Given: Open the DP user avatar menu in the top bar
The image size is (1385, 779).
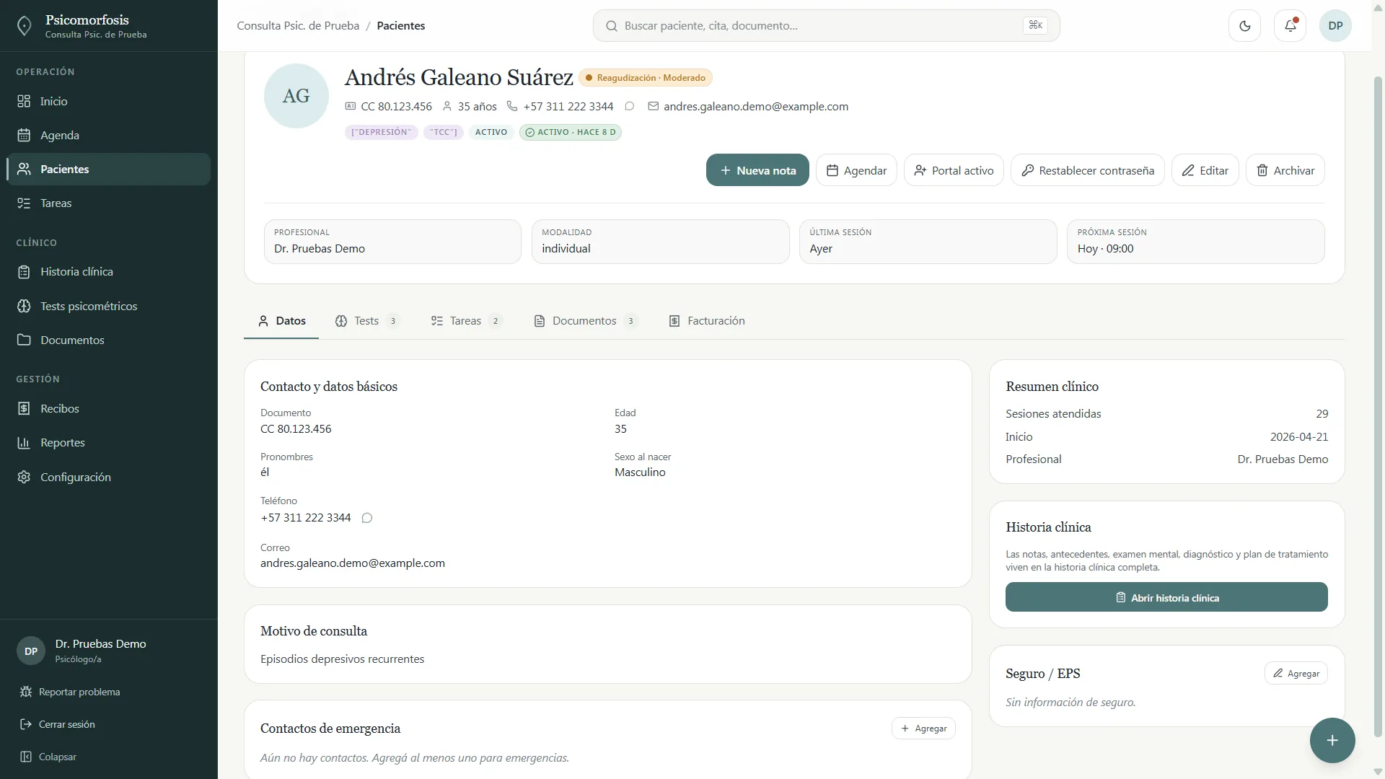Looking at the screenshot, I should (x=1335, y=26).
